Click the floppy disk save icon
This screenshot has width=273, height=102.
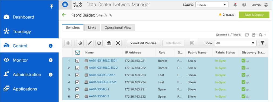click(108, 43)
